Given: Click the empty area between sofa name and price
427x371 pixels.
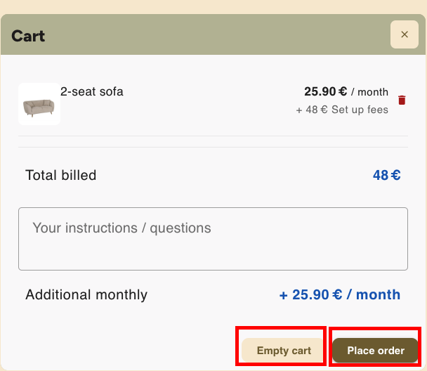Looking at the screenshot, I should [211, 98].
